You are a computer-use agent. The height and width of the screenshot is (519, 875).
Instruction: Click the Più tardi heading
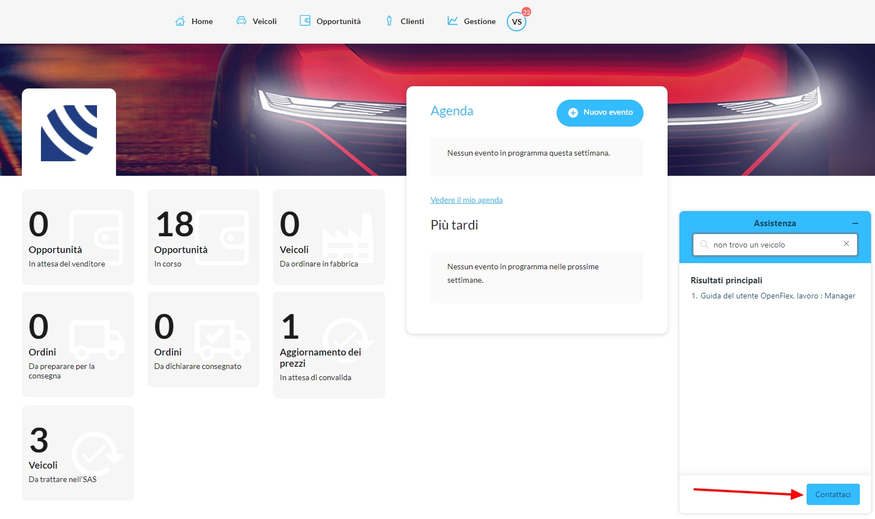point(455,225)
